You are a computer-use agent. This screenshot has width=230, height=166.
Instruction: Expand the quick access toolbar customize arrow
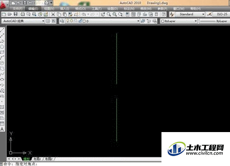pos(51,3)
